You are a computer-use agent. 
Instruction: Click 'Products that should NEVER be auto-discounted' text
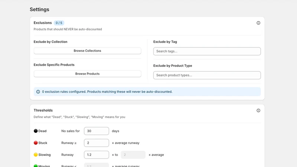pos(68,29)
